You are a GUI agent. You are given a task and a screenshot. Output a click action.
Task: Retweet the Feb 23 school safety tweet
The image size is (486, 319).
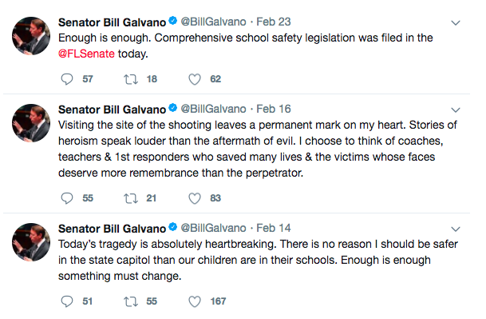pos(131,79)
